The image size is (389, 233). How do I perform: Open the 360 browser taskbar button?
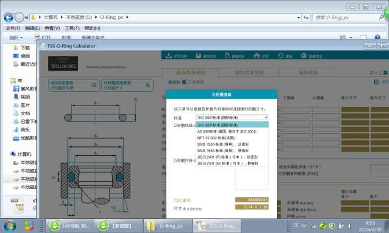[x=70, y=226]
